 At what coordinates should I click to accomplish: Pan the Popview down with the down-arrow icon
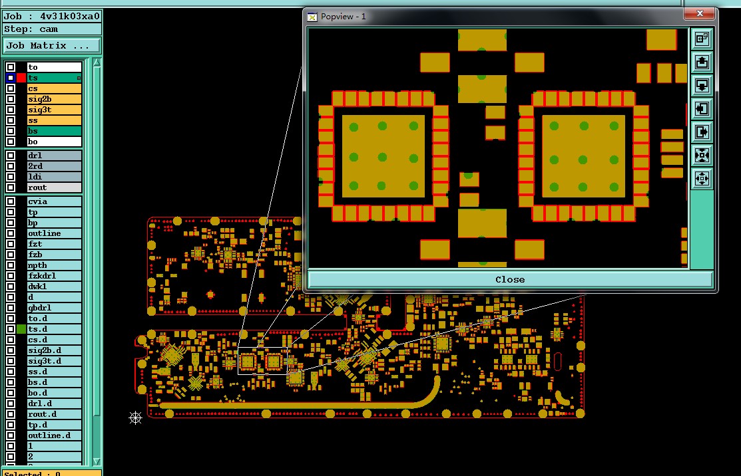pyautogui.click(x=702, y=85)
